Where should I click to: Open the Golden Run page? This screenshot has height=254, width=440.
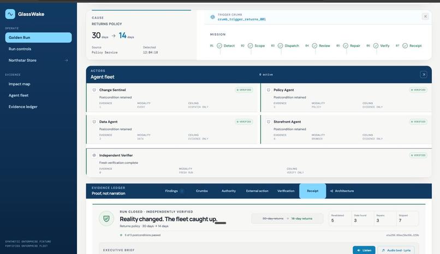(38, 38)
